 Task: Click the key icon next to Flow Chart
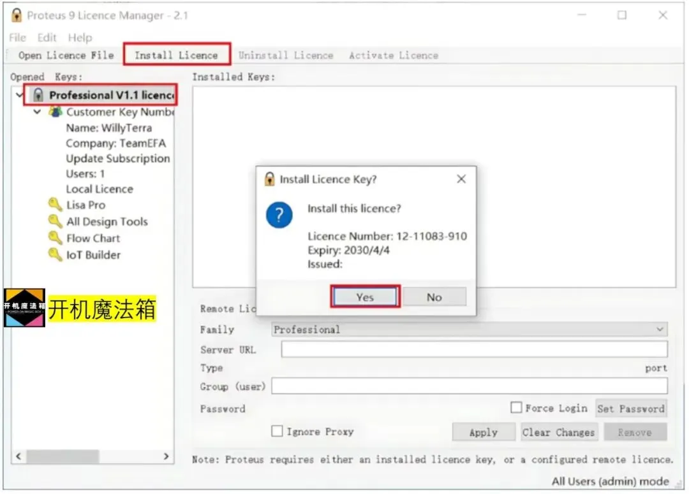(x=56, y=238)
